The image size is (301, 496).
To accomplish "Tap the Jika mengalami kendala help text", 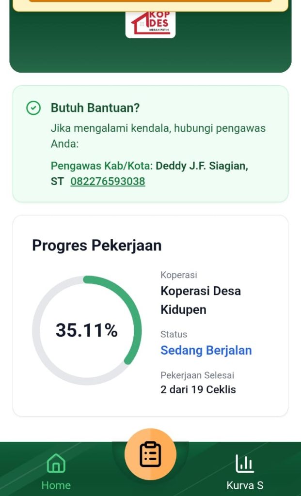I will (158, 129).
